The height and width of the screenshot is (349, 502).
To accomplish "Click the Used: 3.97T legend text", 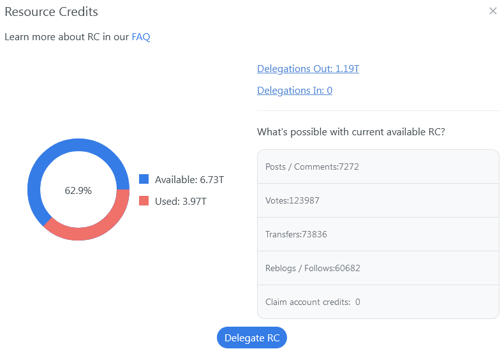I will (181, 202).
